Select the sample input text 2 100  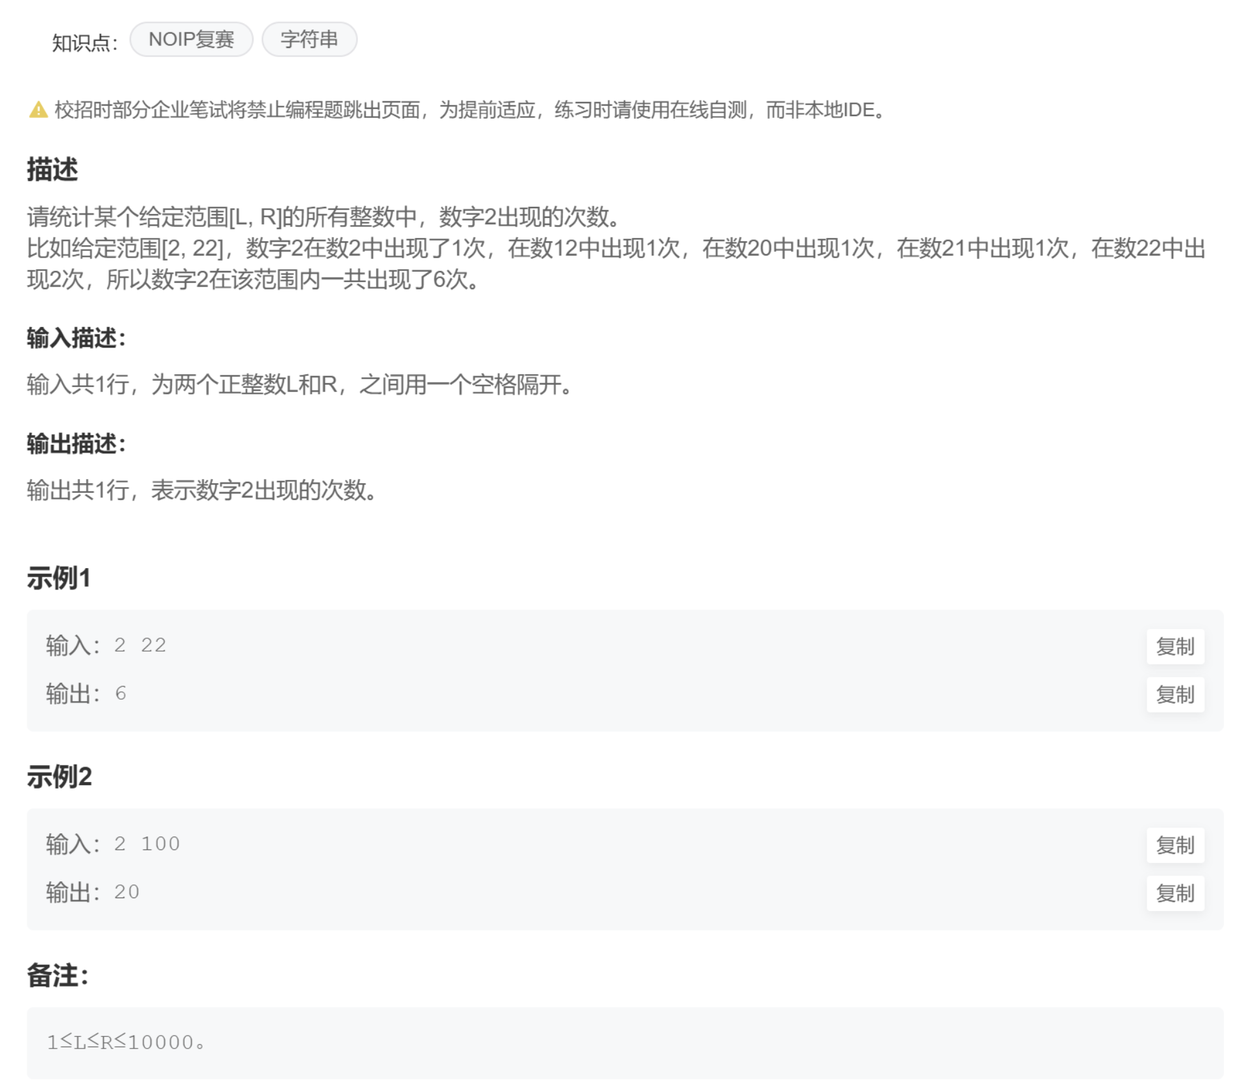147,844
